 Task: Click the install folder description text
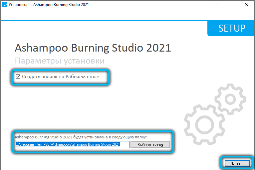coord(81,137)
